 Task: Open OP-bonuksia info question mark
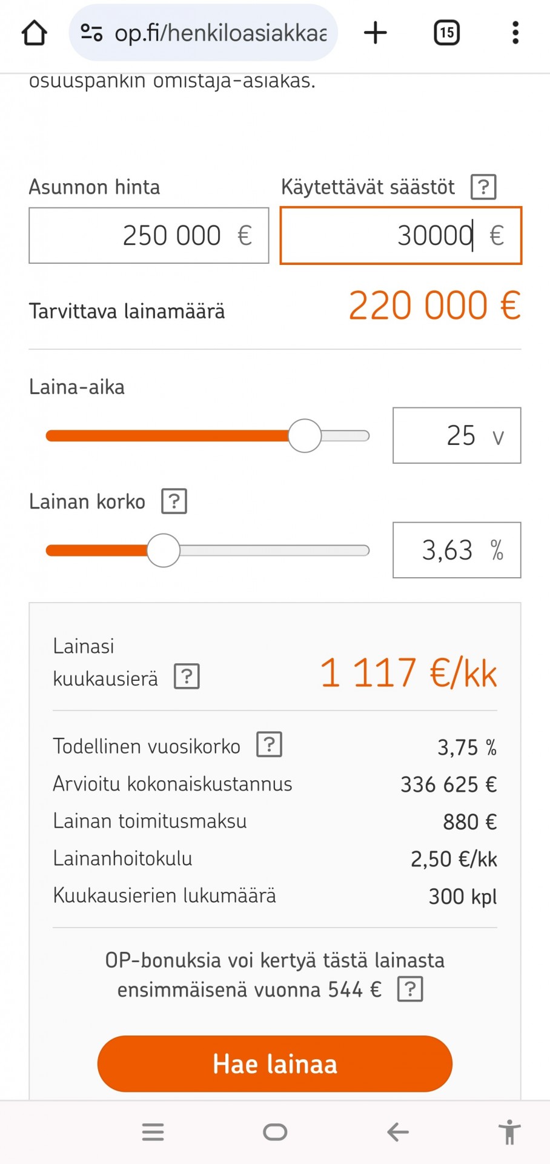click(410, 989)
